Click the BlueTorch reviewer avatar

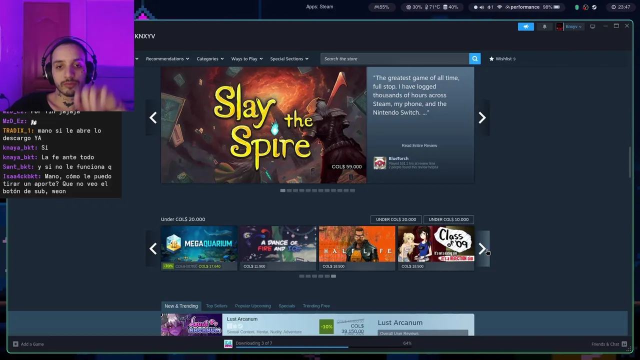pos(380,163)
